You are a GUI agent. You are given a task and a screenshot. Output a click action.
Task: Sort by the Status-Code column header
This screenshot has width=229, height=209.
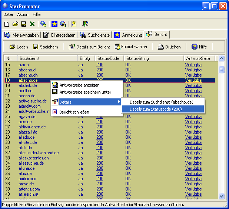point(109,58)
